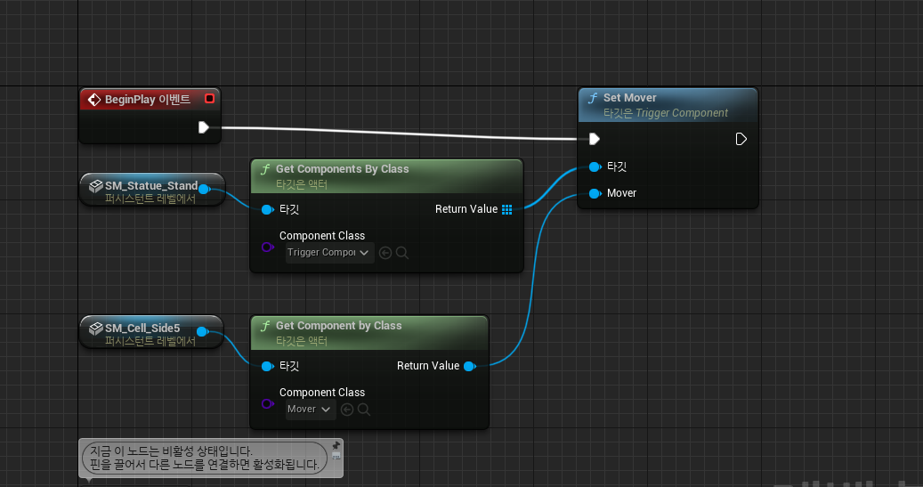The image size is (923, 487).
Task: Click the disabled-node comment bubble text
Action: click(204, 459)
